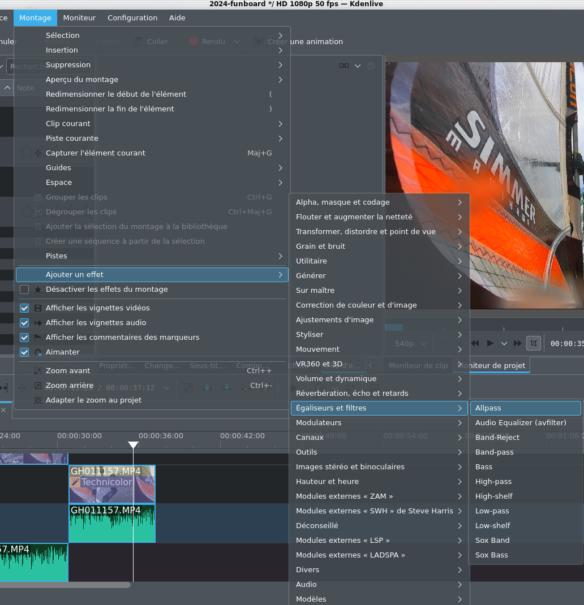Click Zoom arrière icon
The height and width of the screenshot is (605, 584).
pyautogui.click(x=38, y=386)
